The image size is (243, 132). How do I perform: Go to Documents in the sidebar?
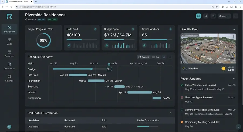[x=9, y=66]
